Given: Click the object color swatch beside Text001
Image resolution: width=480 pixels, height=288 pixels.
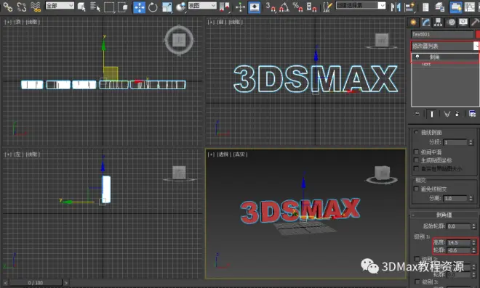Looking at the screenshot, I should pyautogui.click(x=478, y=34).
